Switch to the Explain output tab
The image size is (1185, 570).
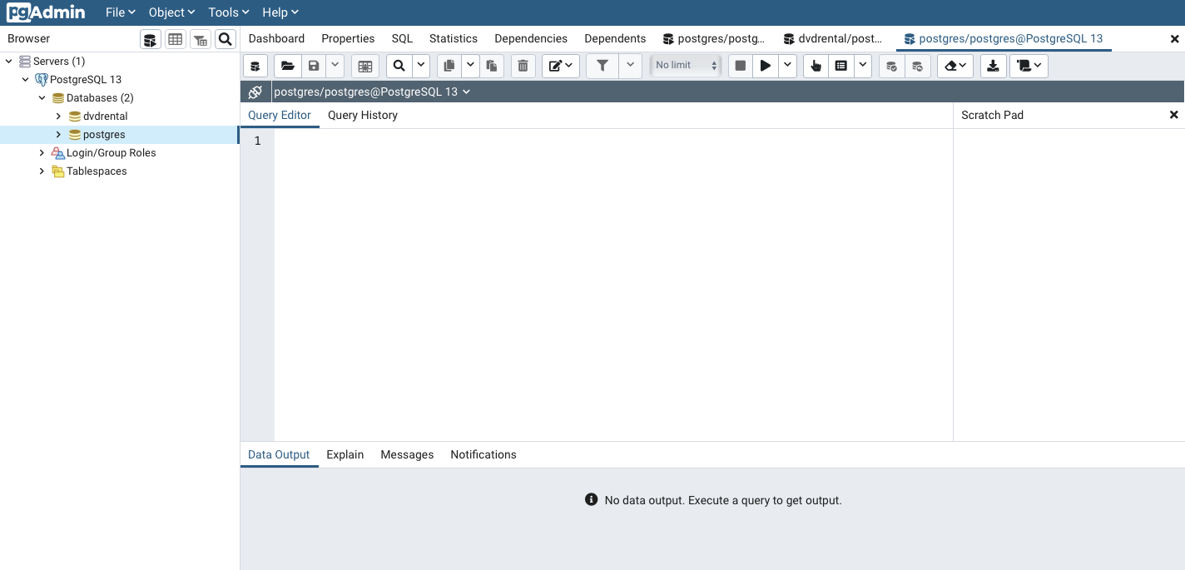(x=345, y=454)
